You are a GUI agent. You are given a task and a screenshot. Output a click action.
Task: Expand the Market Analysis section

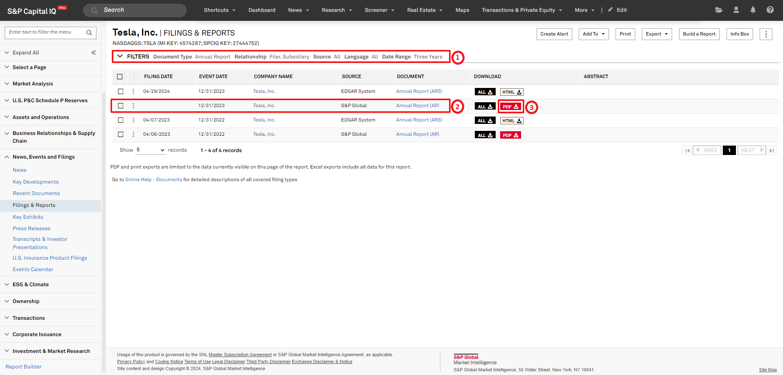[33, 83]
